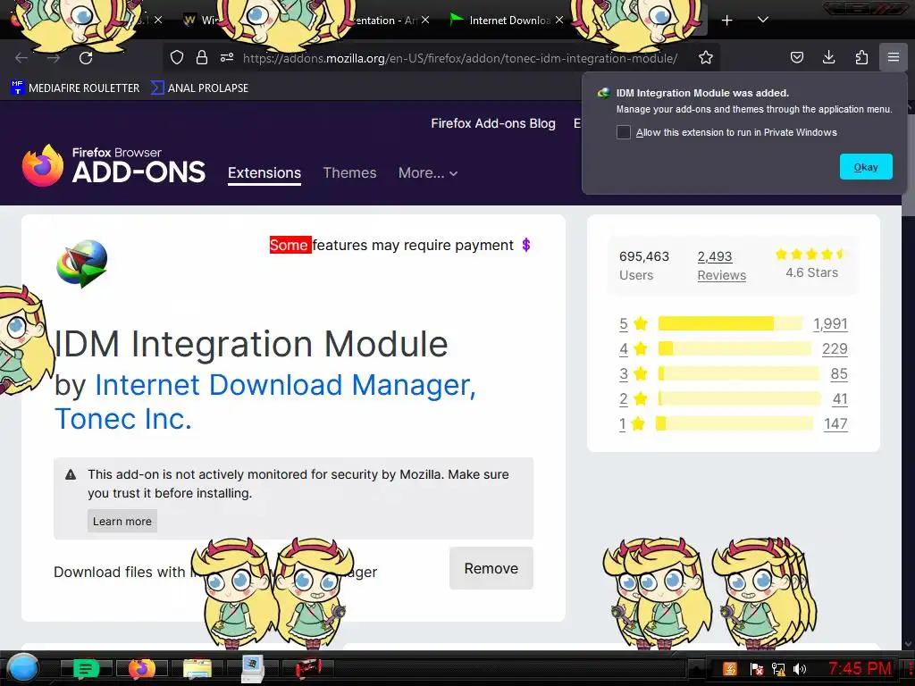Screen dimensions: 915x686
Task: Open File Explorer from the taskbar
Action: (x=197, y=668)
